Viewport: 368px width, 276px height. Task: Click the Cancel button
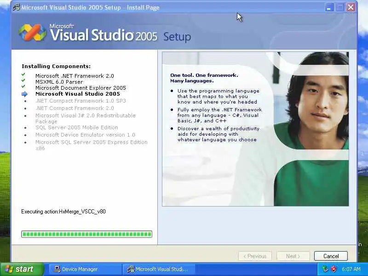point(331,256)
